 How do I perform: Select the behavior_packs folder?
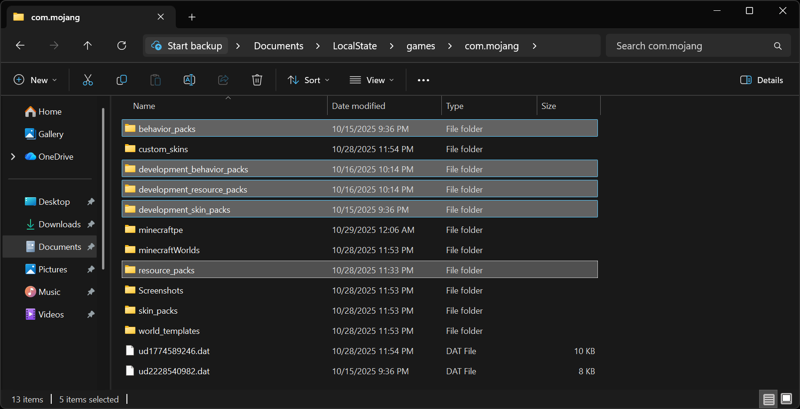pyautogui.click(x=360, y=128)
